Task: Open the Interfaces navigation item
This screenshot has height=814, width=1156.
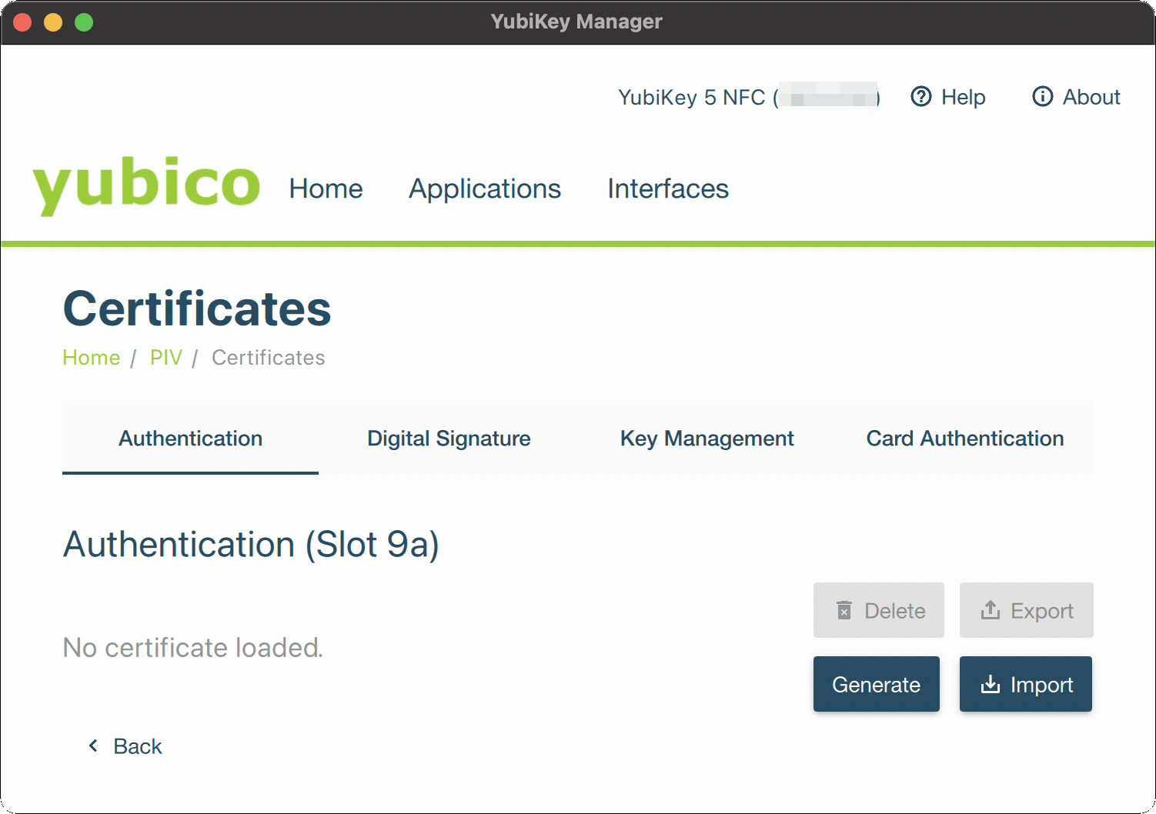Action: (667, 189)
